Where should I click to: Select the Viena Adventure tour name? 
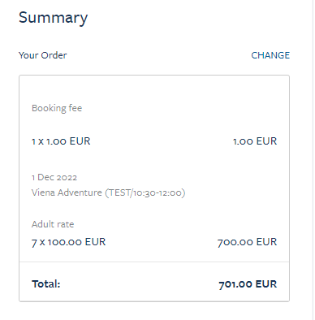point(67,192)
